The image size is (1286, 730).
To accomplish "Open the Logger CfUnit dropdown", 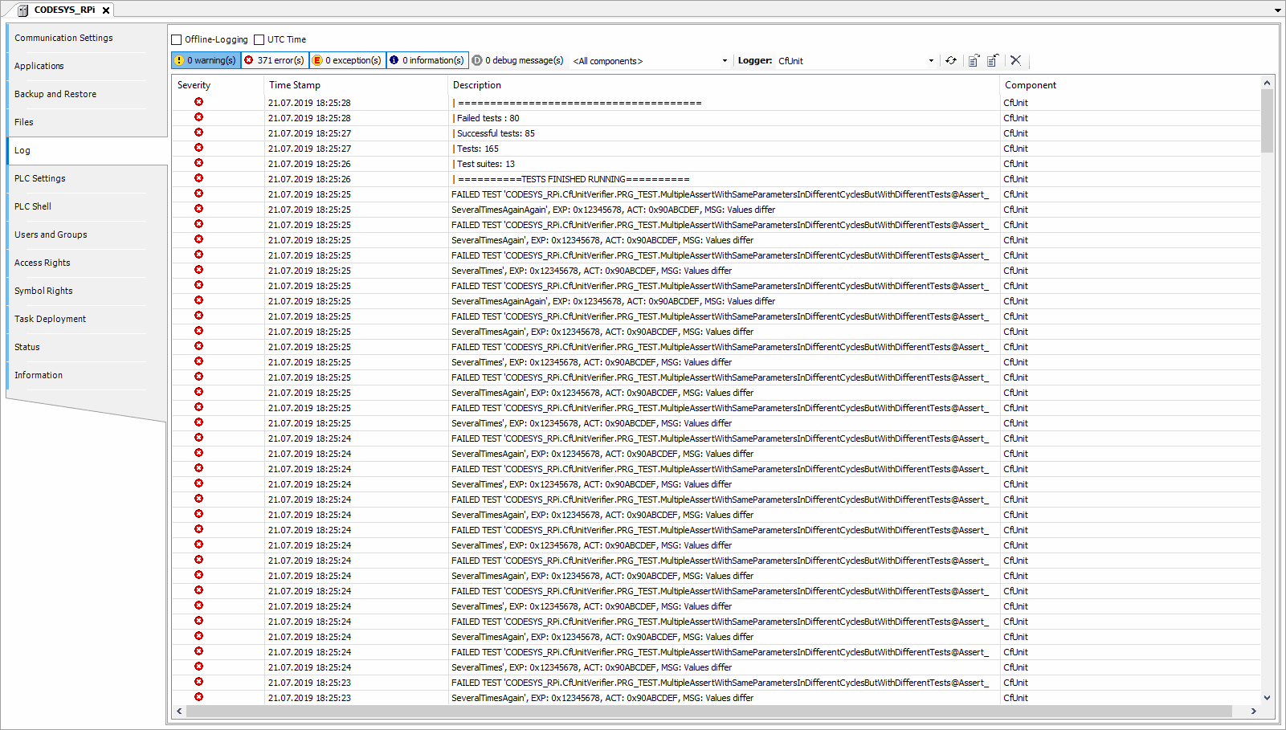I will [856, 61].
